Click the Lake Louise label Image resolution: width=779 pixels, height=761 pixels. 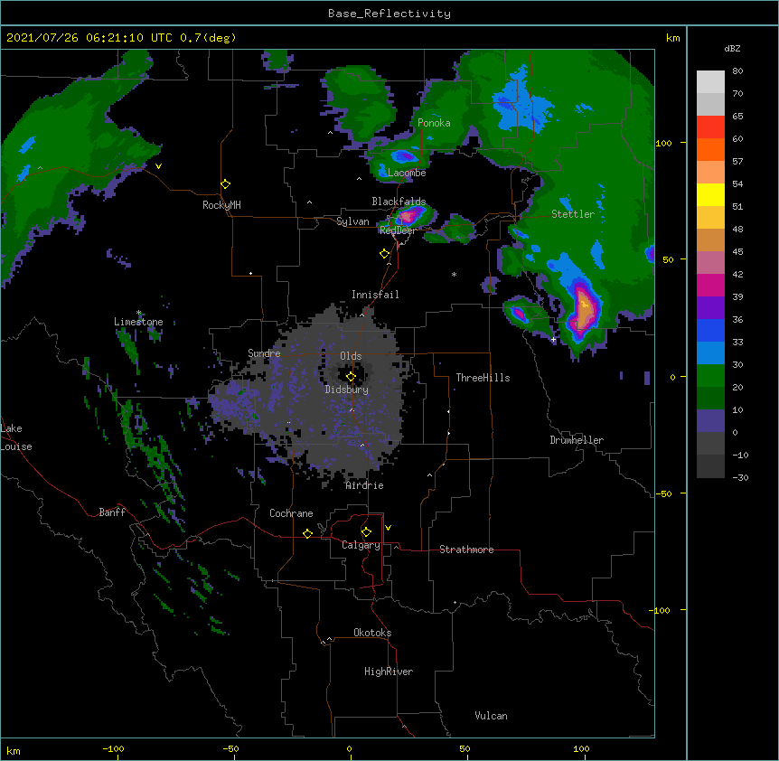click(14, 437)
